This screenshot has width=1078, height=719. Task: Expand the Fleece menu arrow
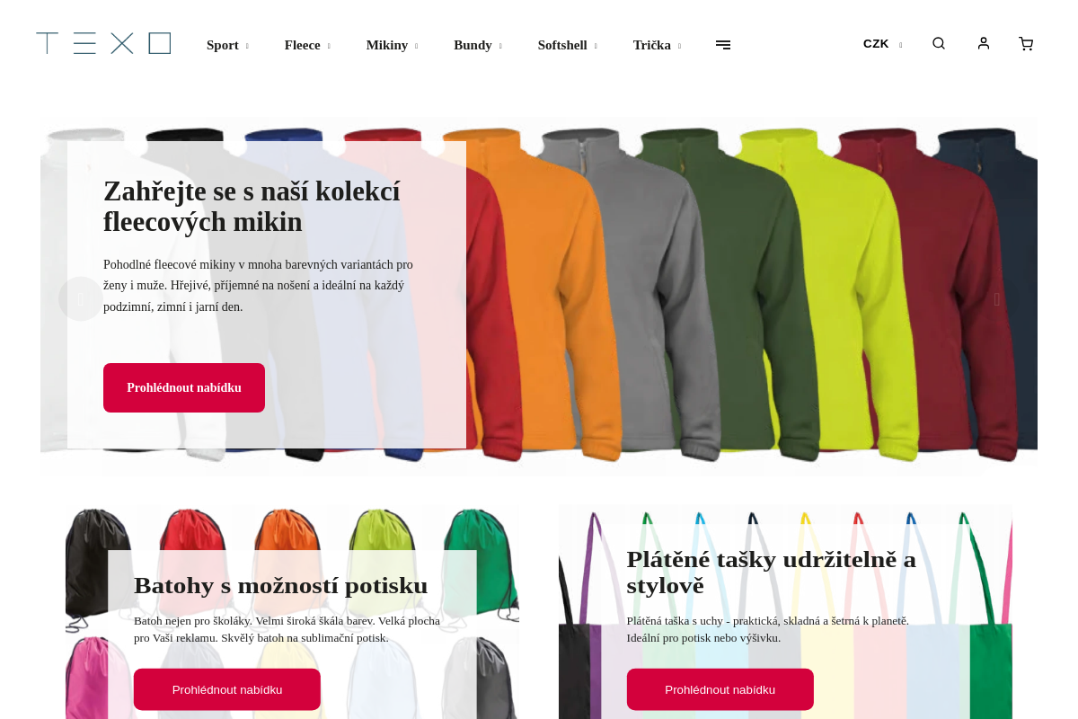[329, 46]
